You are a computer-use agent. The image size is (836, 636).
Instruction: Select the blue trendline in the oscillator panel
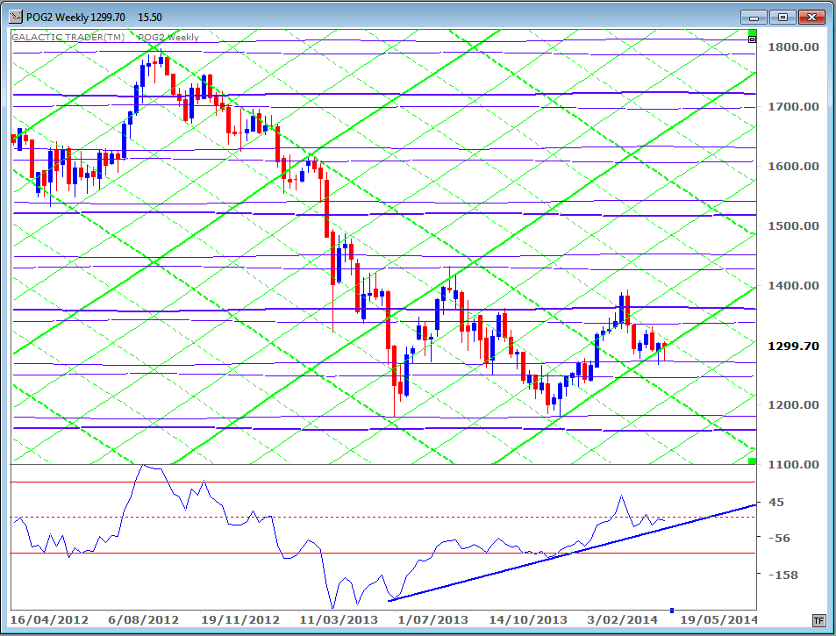(573, 552)
